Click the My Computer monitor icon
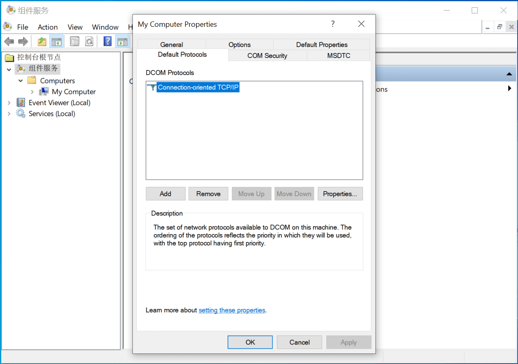Screen dimensions: 518x364 point(44,92)
